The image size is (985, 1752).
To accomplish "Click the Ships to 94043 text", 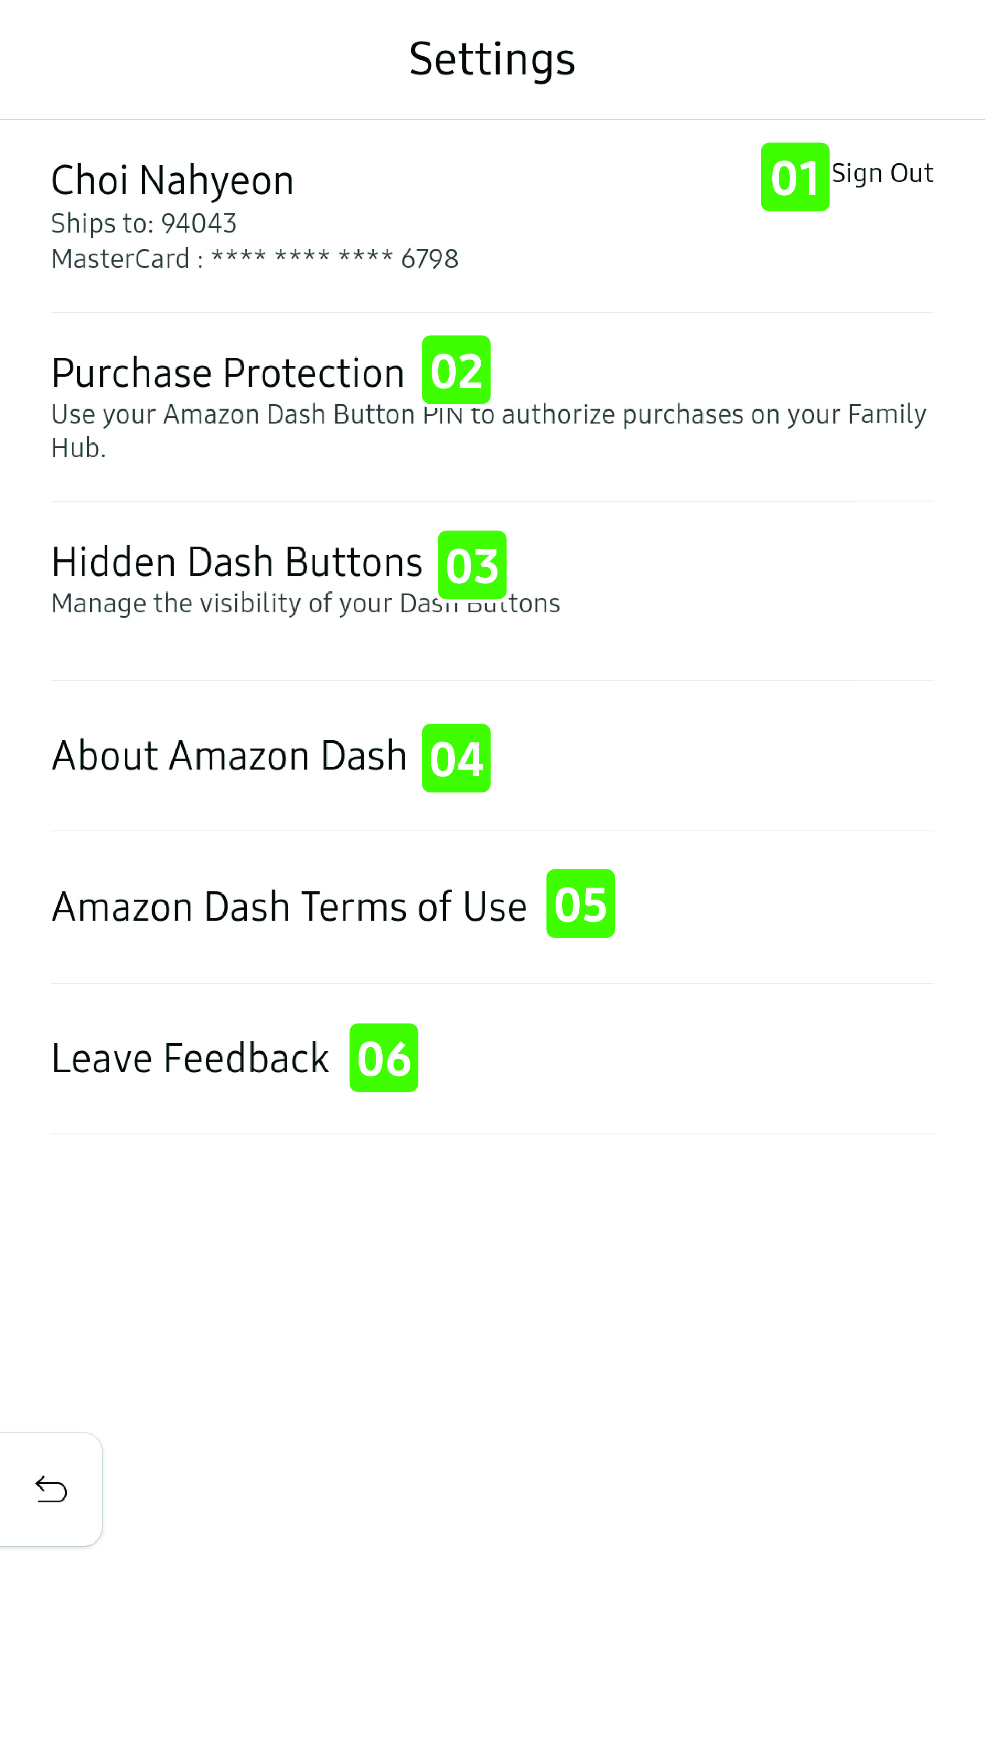I will pos(144,223).
